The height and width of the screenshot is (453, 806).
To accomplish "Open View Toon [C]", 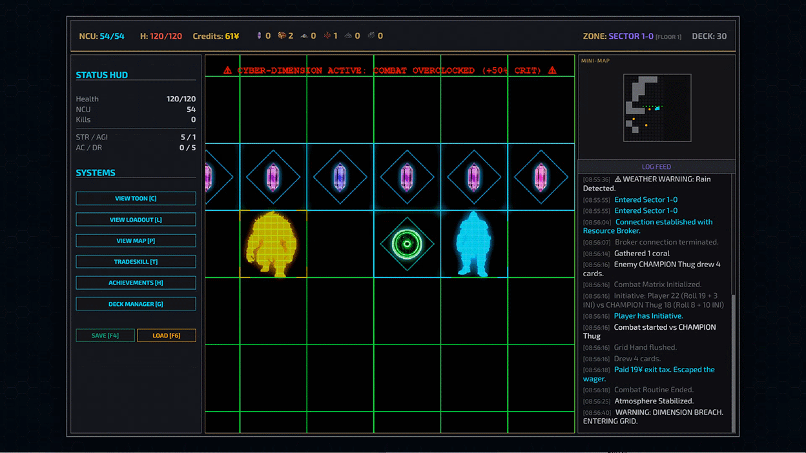I will [x=136, y=199].
